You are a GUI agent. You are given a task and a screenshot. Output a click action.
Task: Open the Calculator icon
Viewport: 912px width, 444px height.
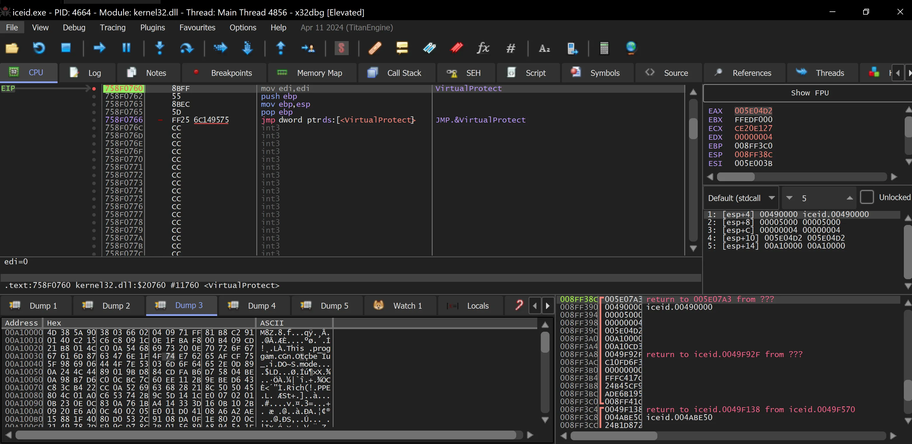tap(604, 48)
